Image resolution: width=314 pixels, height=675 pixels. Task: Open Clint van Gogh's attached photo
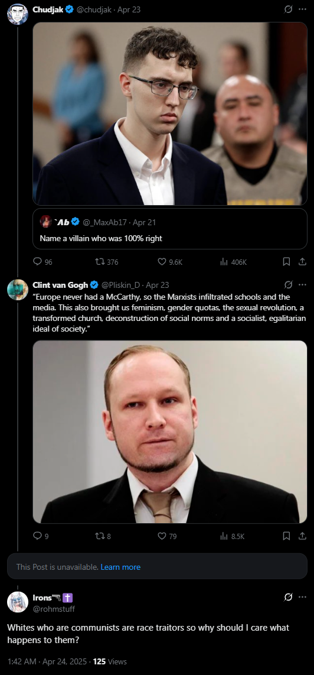[x=170, y=432]
